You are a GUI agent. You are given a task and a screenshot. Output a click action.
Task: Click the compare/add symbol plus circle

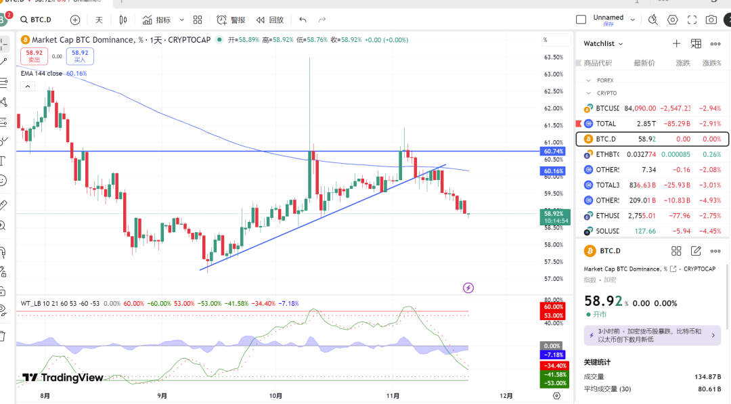[x=74, y=20]
